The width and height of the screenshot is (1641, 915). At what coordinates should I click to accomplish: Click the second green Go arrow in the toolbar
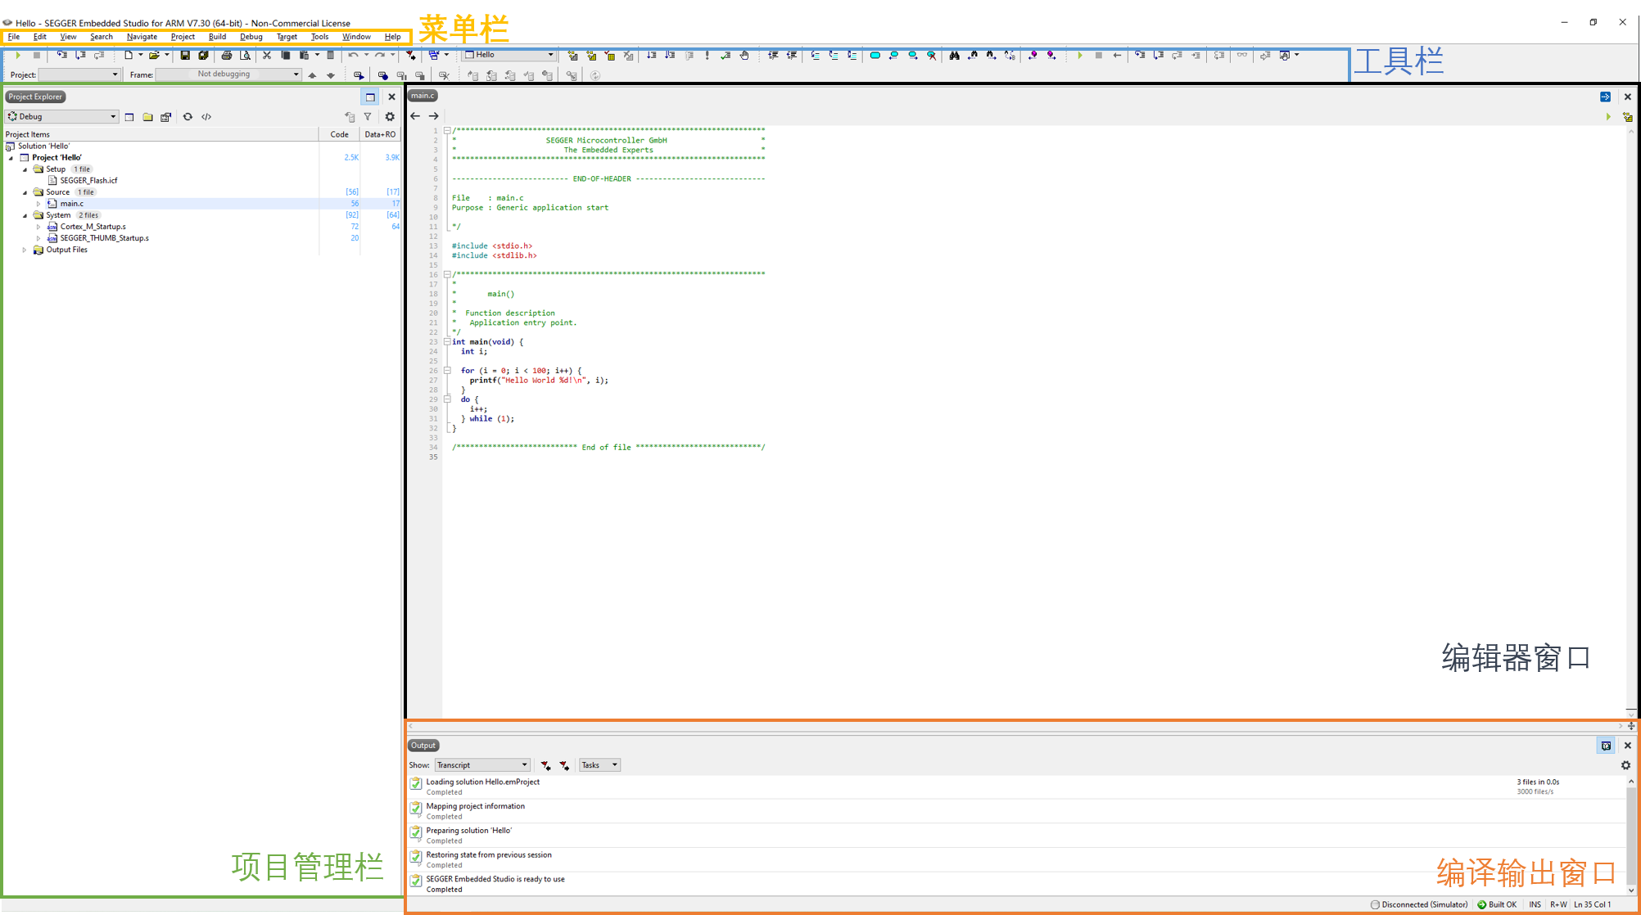coord(1080,55)
